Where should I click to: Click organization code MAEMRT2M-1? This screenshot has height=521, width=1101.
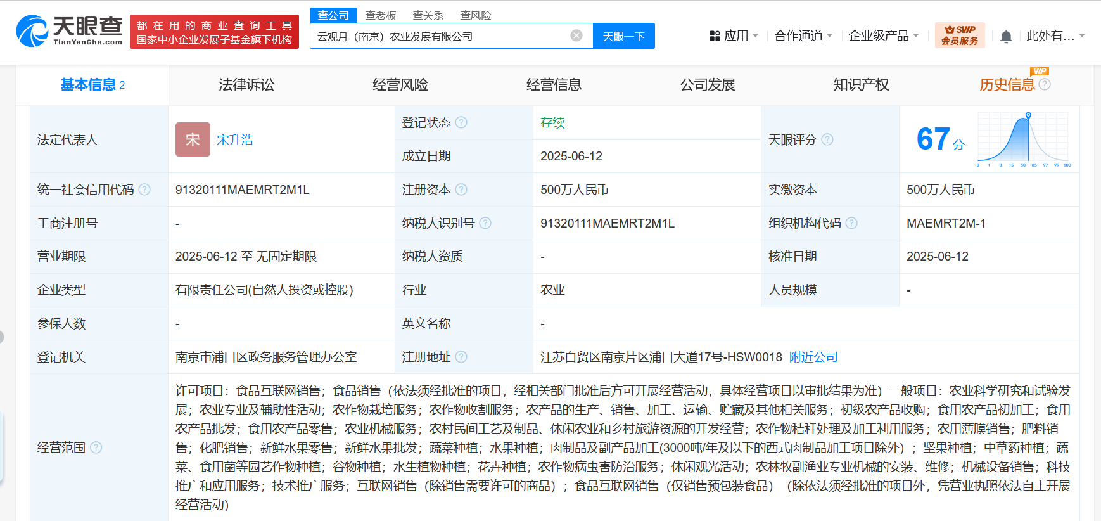(946, 223)
